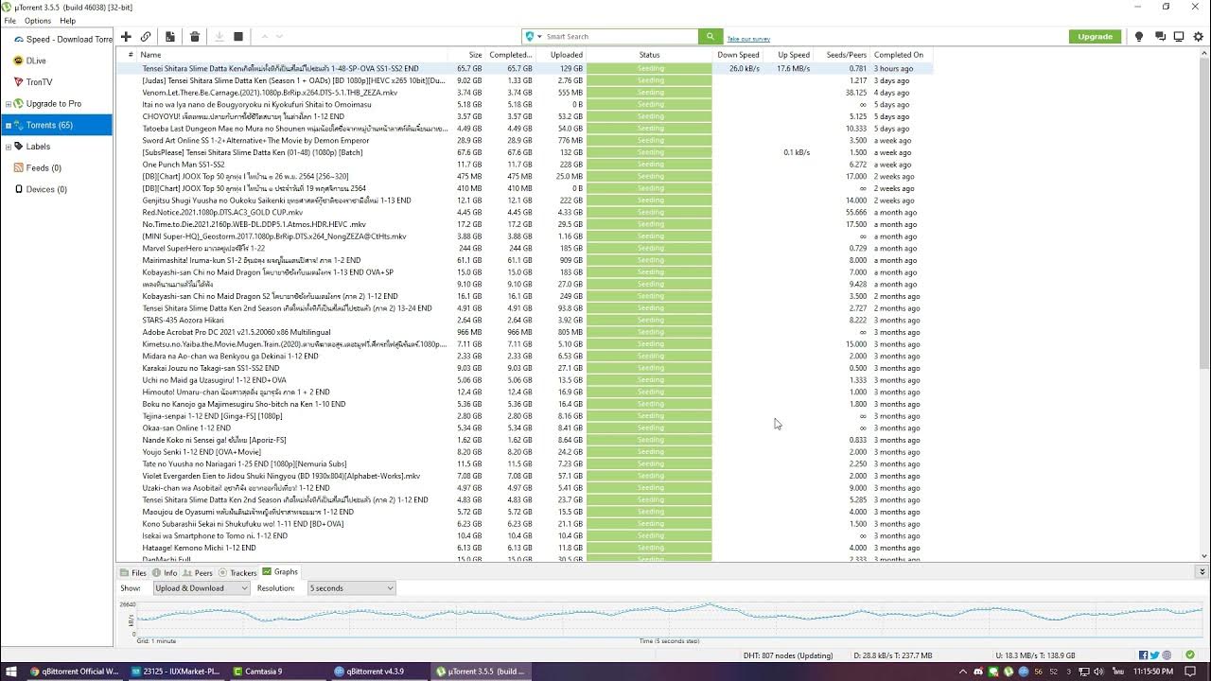Focus the Smart Search input field

point(621,36)
